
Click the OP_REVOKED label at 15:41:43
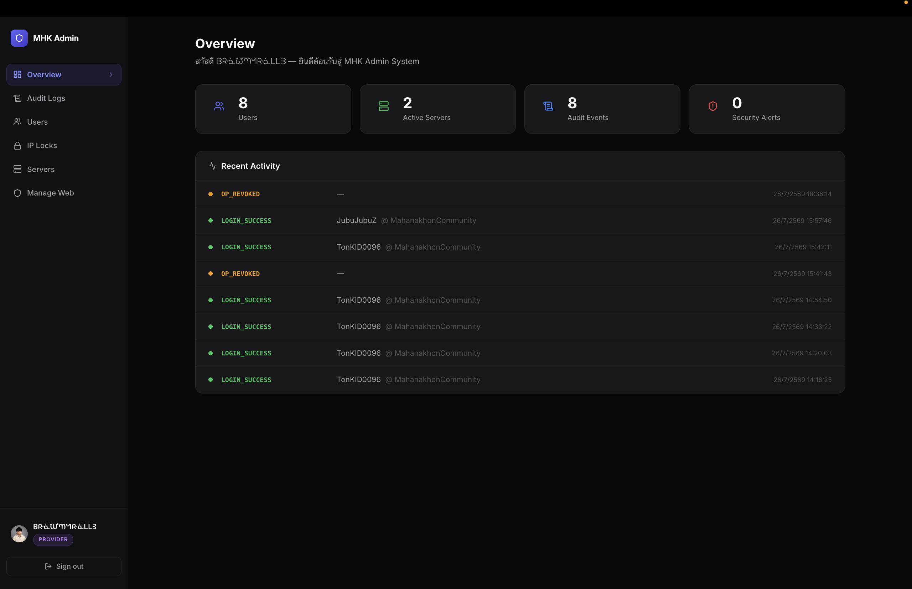click(240, 274)
